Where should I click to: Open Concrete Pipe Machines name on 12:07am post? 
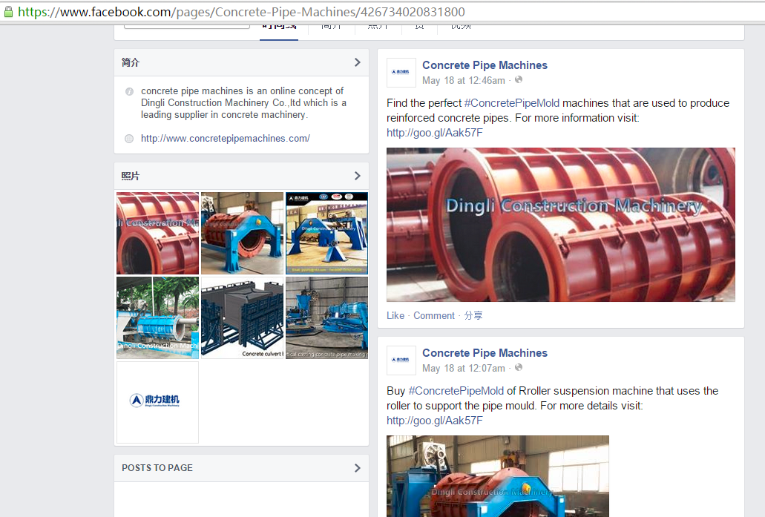click(x=485, y=352)
